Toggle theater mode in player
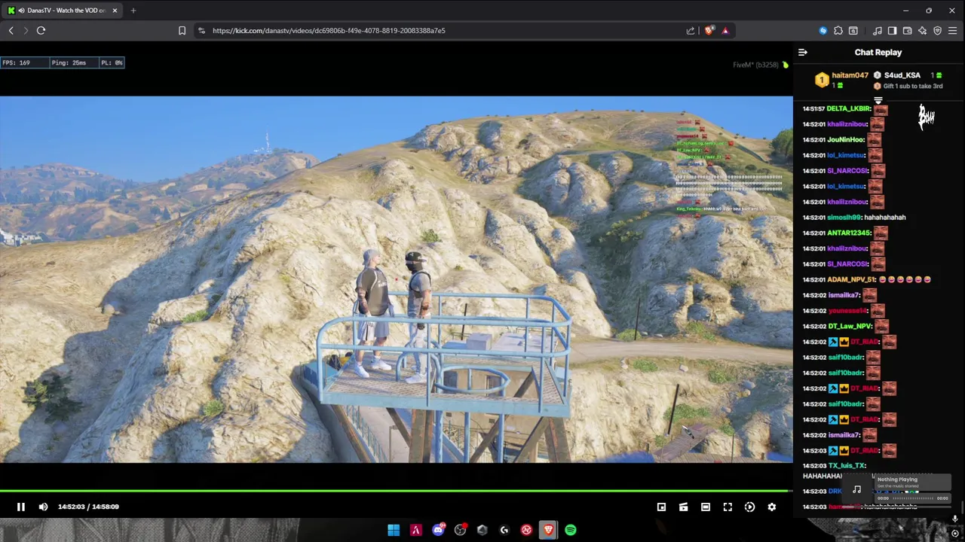The width and height of the screenshot is (965, 542). click(x=706, y=507)
